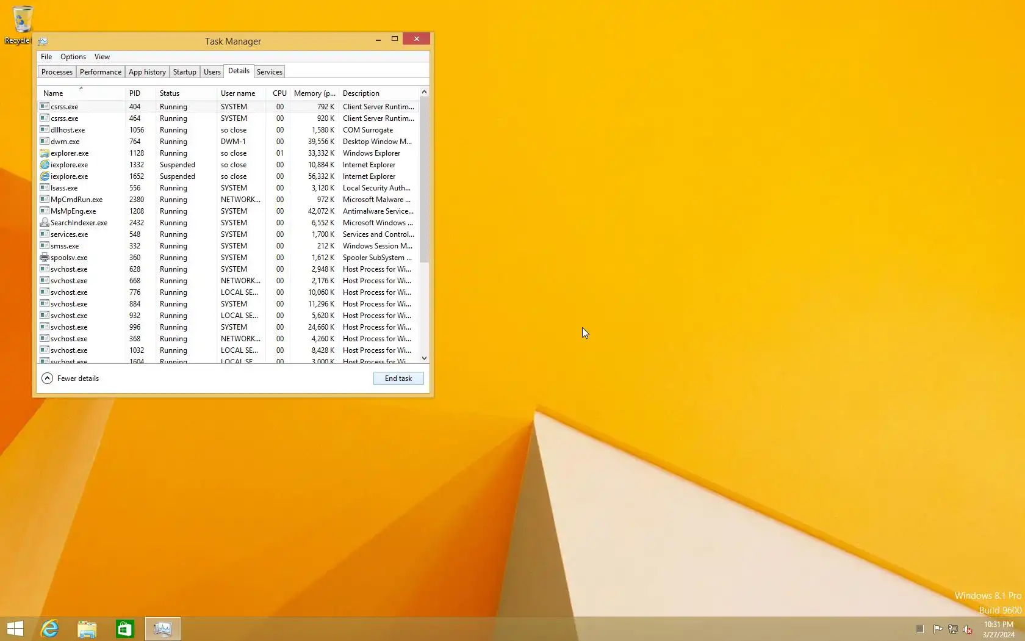Click the Task Manager title bar icon
The width and height of the screenshot is (1025, 641).
tap(43, 41)
